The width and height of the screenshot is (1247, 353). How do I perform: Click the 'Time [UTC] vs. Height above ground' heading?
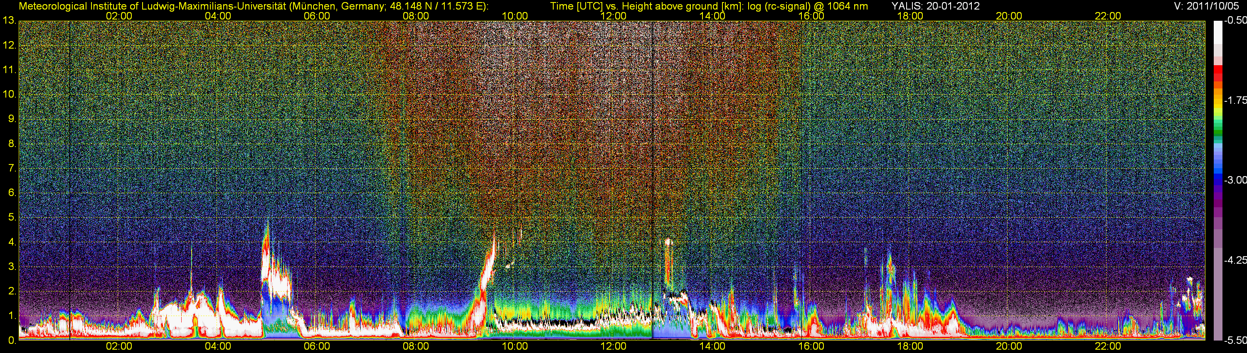(x=709, y=6)
